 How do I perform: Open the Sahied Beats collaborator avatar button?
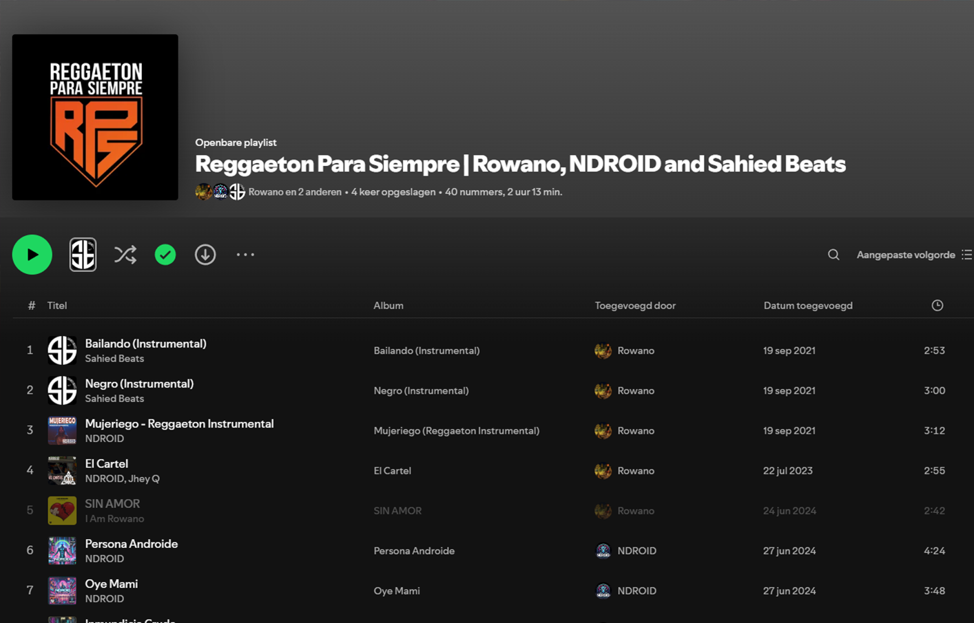83,255
